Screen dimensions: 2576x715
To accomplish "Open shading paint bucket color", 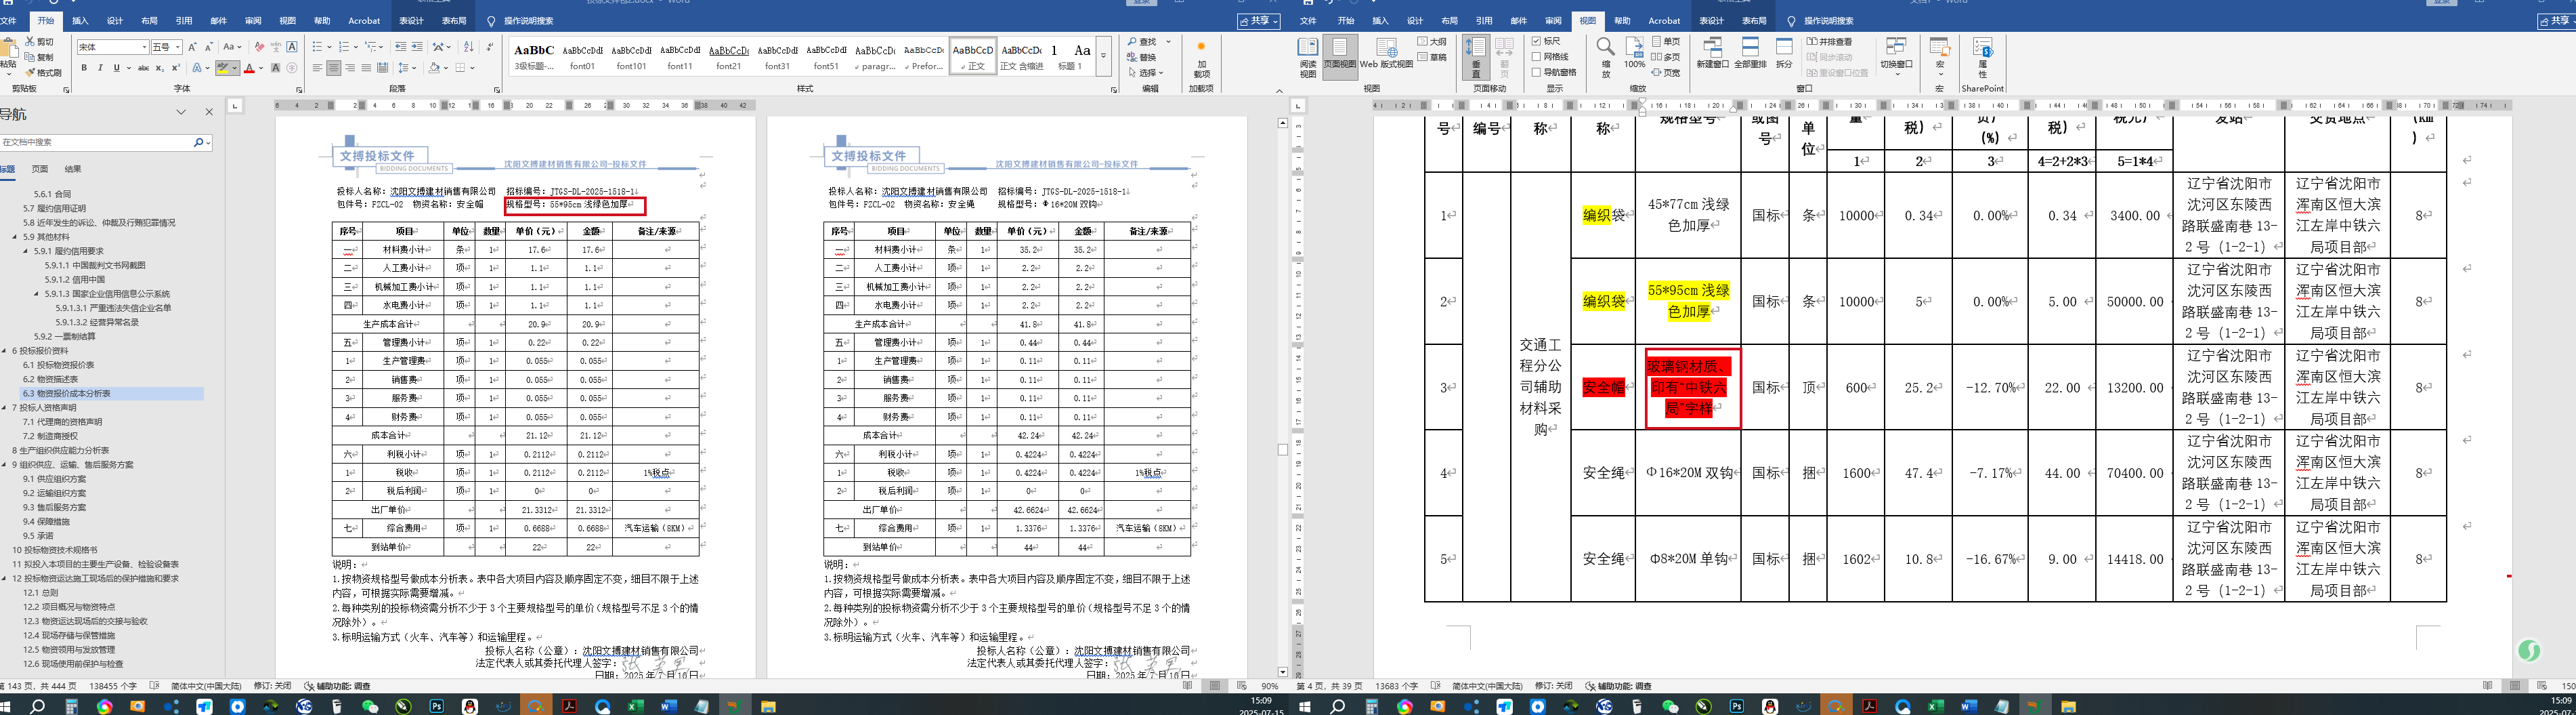I will (x=434, y=68).
